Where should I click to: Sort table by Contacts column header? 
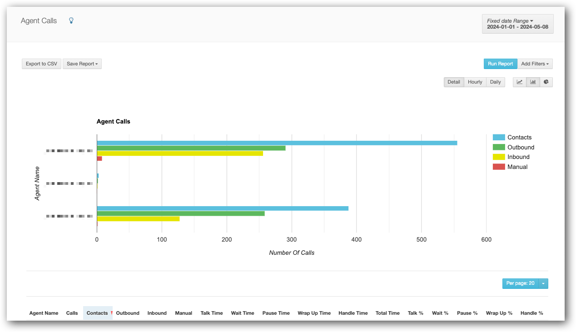pyautogui.click(x=97, y=313)
